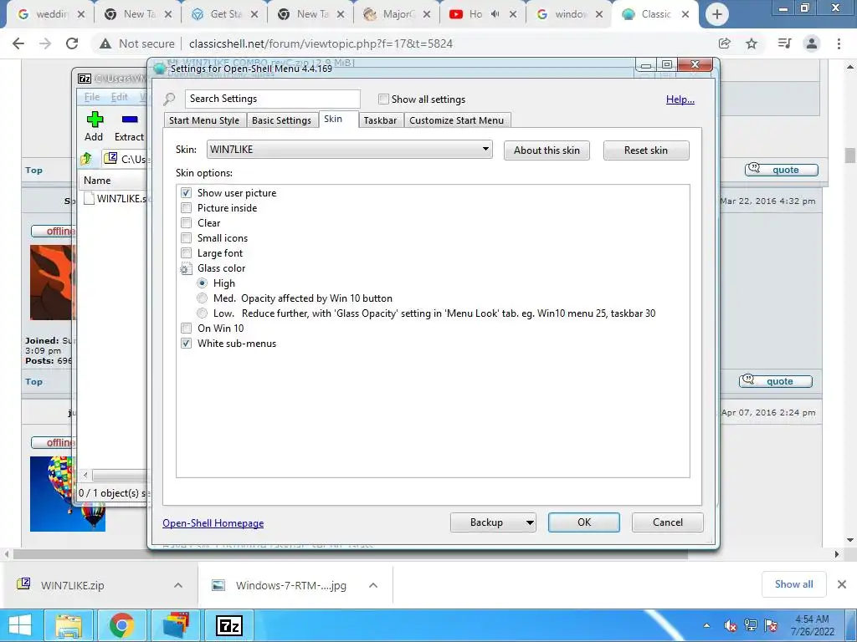Open the Help... link

[x=680, y=99]
